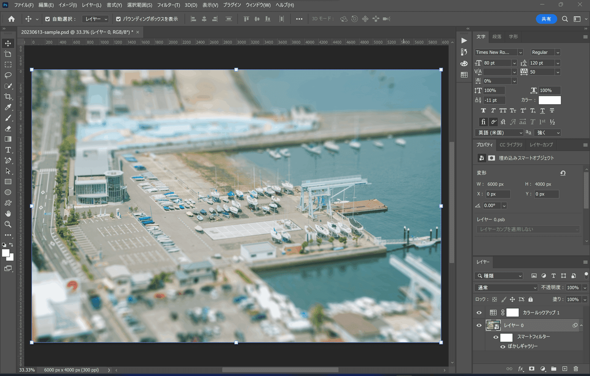
Task: Open the 種類 layer filter dropdown
Action: pos(499,276)
